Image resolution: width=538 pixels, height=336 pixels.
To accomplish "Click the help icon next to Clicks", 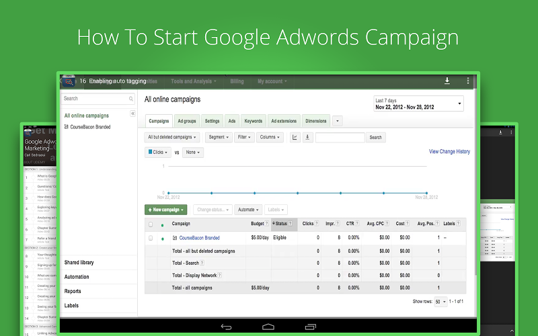I will point(317,224).
